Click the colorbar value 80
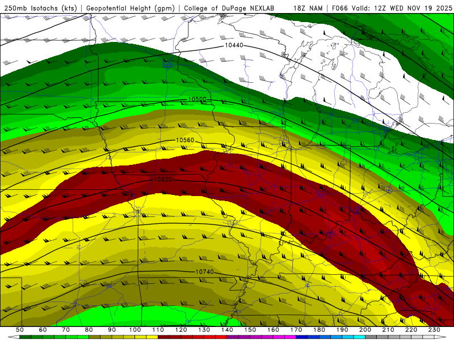This screenshot has height=340, width=454. [89, 330]
